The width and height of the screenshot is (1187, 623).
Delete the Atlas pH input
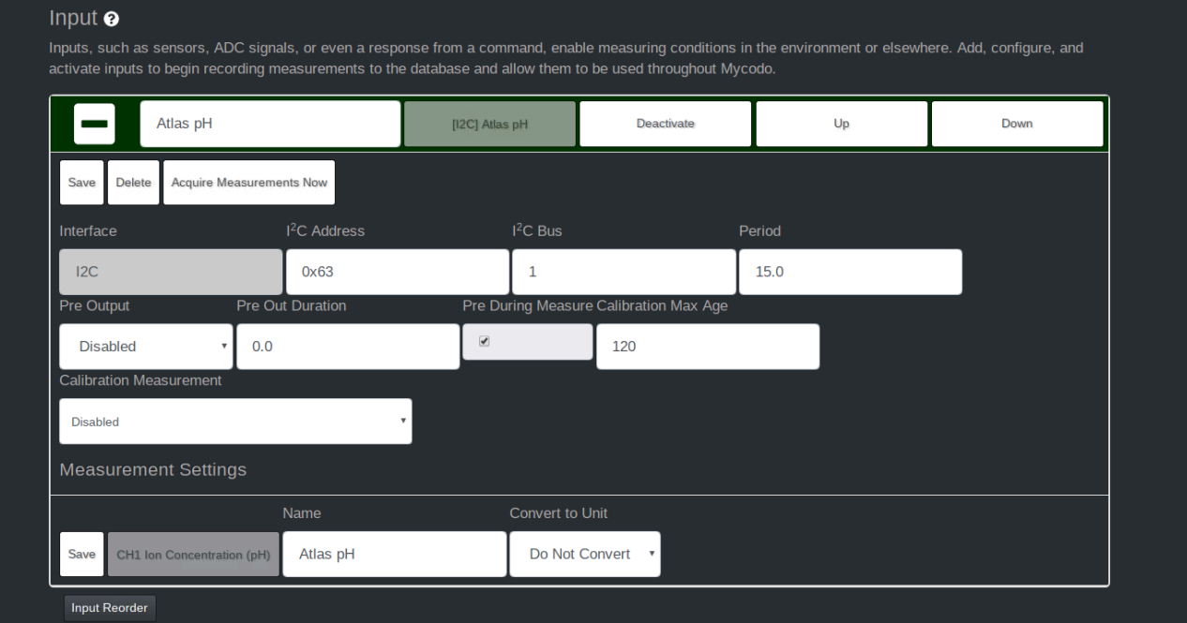133,183
